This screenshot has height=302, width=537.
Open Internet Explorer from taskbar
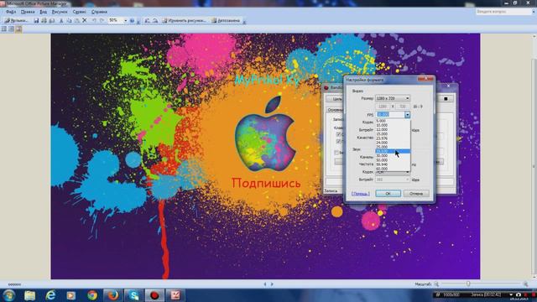(x=50, y=295)
